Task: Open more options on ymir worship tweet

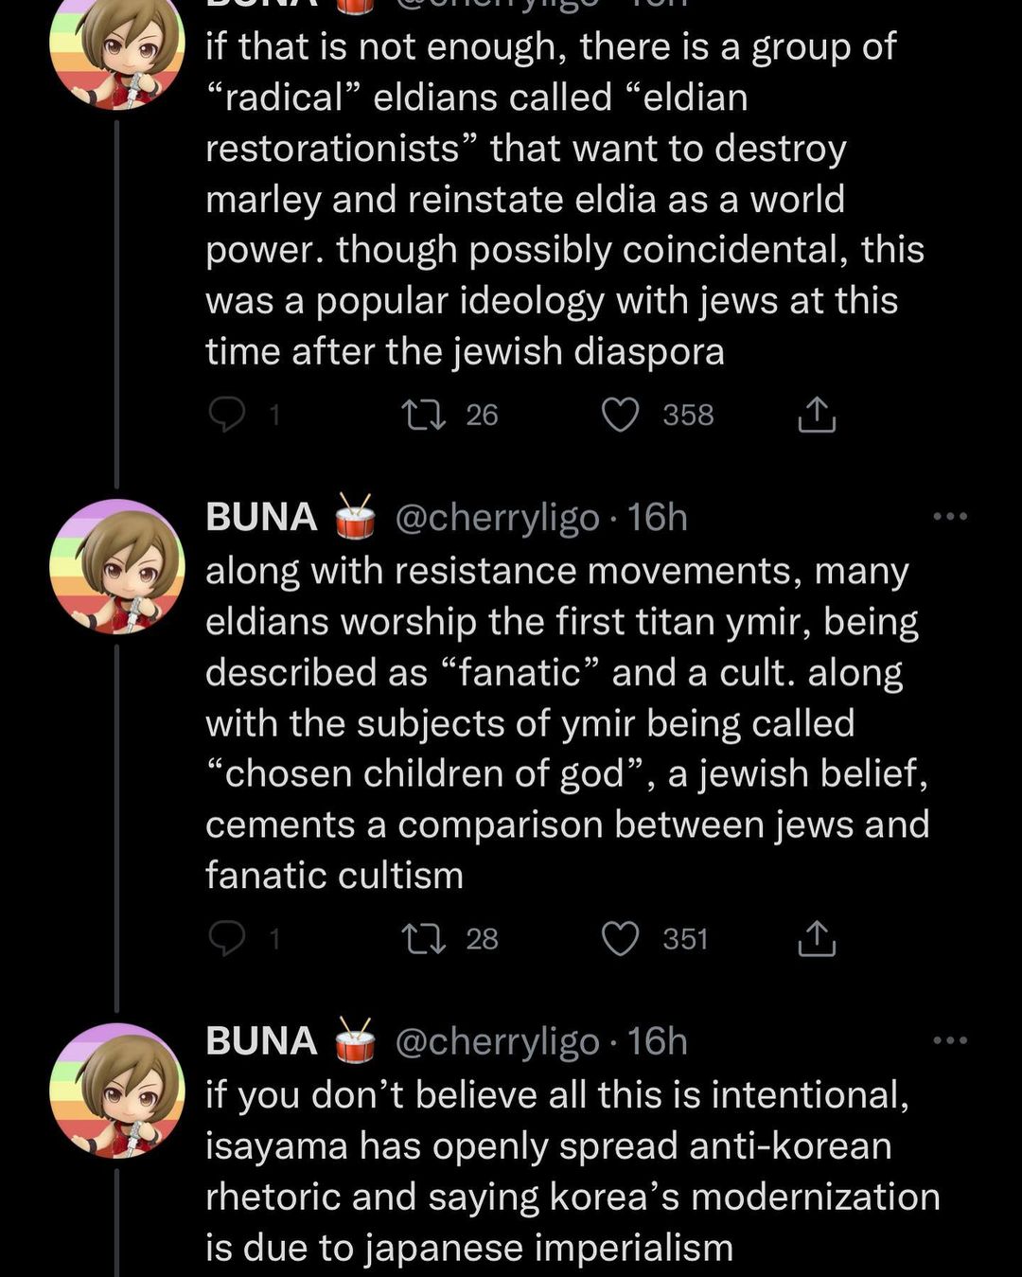Action: point(950,517)
